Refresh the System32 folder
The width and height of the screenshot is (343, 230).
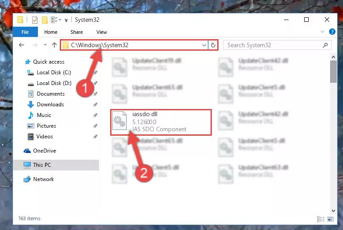pyautogui.click(x=213, y=45)
